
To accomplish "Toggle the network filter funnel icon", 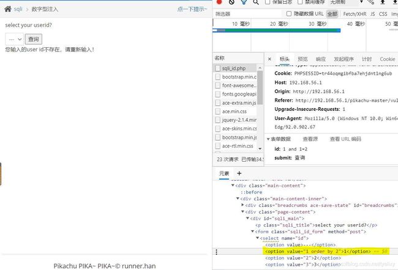I will point(244,2).
